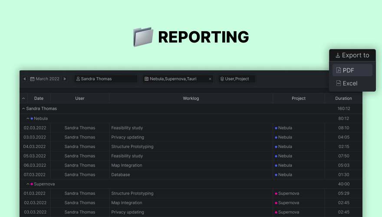Select date cell 02.03.2022 in Feasibility study row
Viewport: 382px width, 217px height.
pyautogui.click(x=35, y=128)
